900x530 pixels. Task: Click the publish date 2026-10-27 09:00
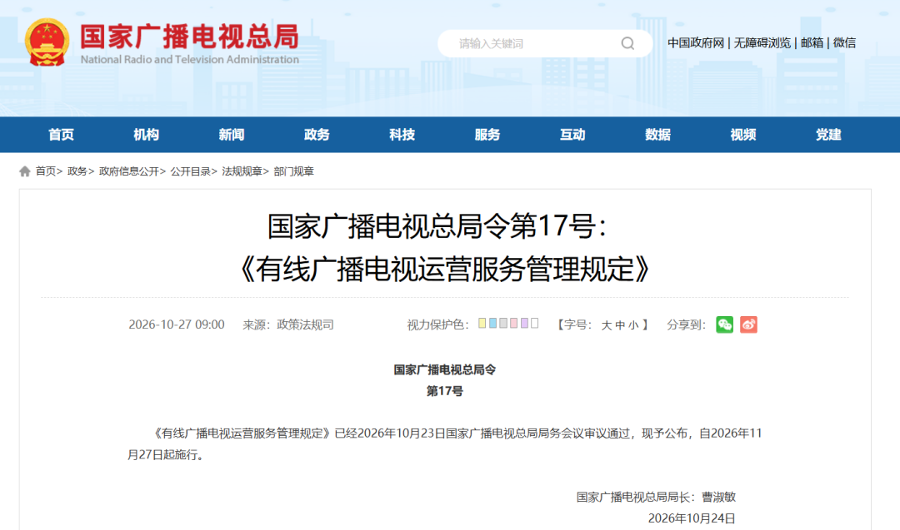(x=176, y=324)
